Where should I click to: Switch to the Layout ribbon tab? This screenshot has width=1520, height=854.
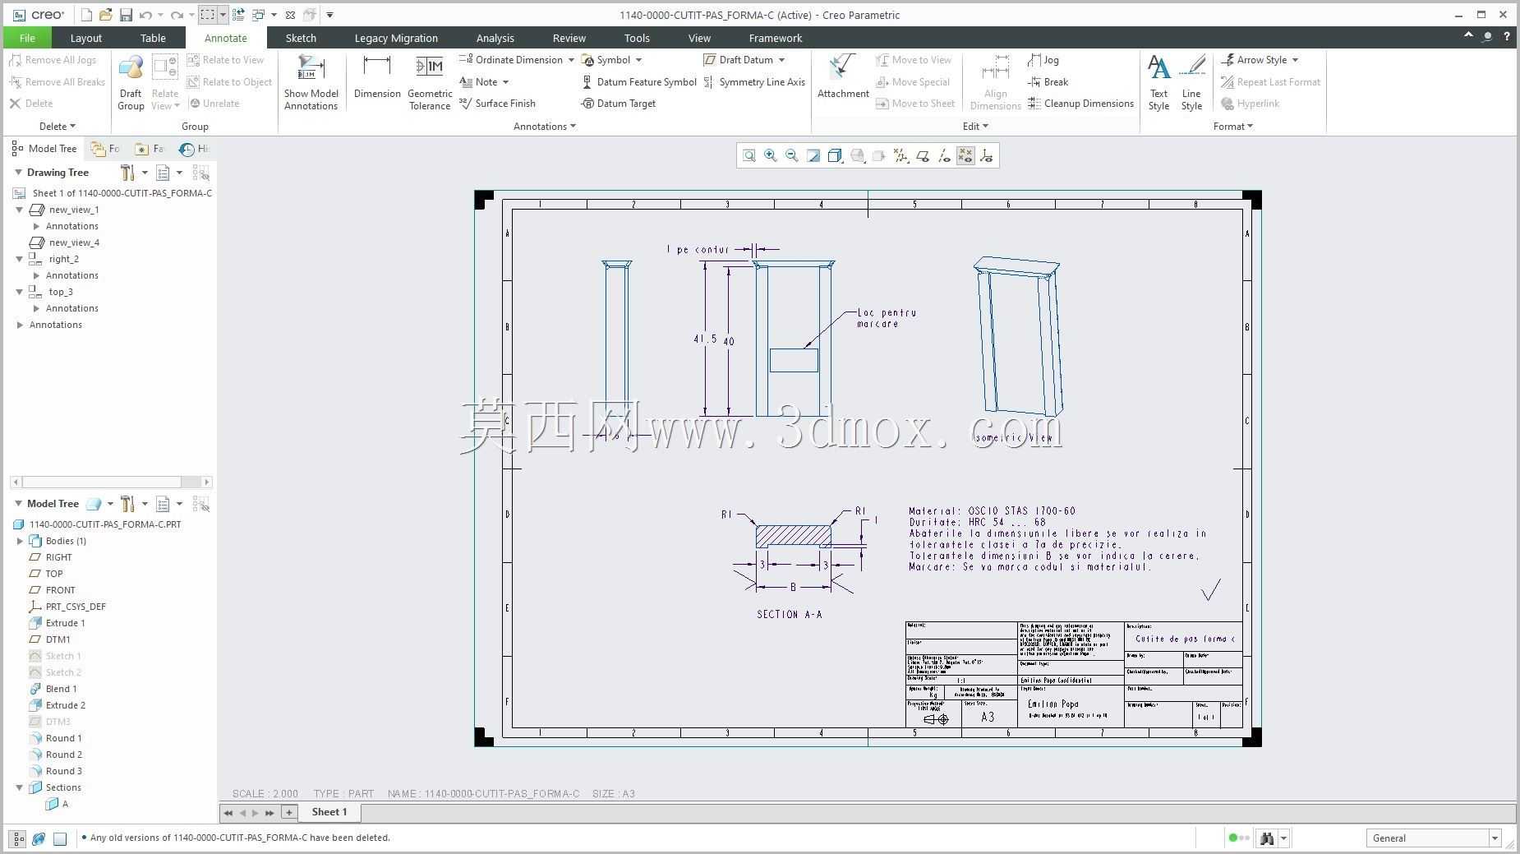point(85,38)
